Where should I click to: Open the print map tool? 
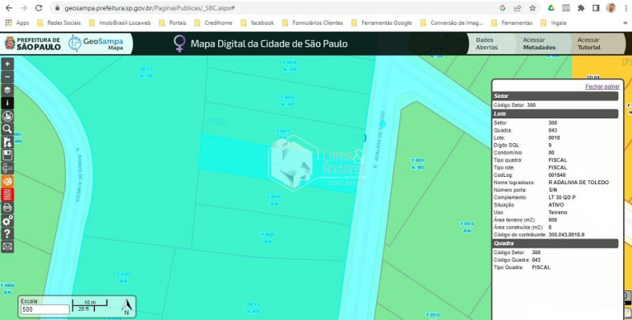(x=7, y=208)
